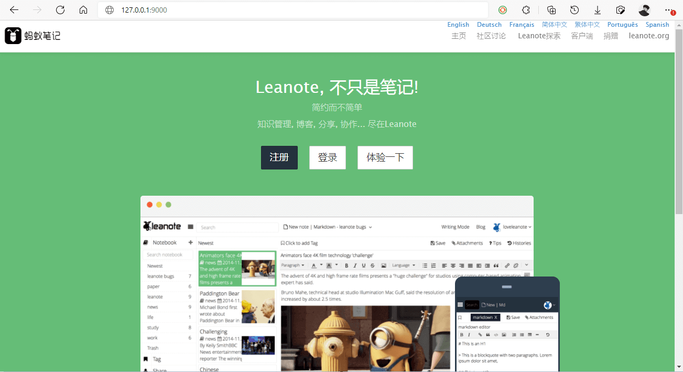Open the Downloads icon in the toolbar
Screen dimensions: 683x372
[597, 10]
